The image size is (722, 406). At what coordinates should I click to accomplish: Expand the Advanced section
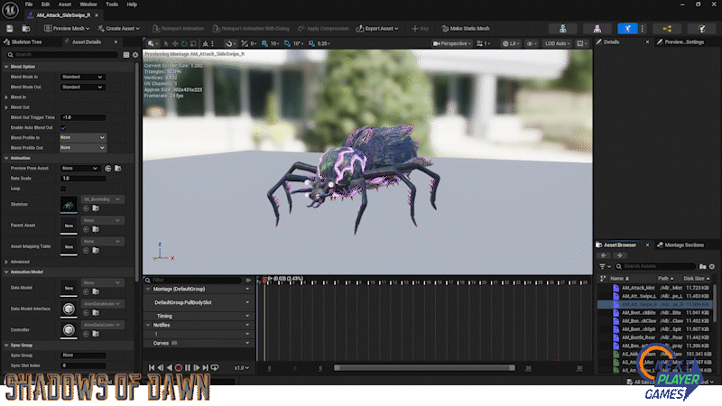[x=6, y=262]
